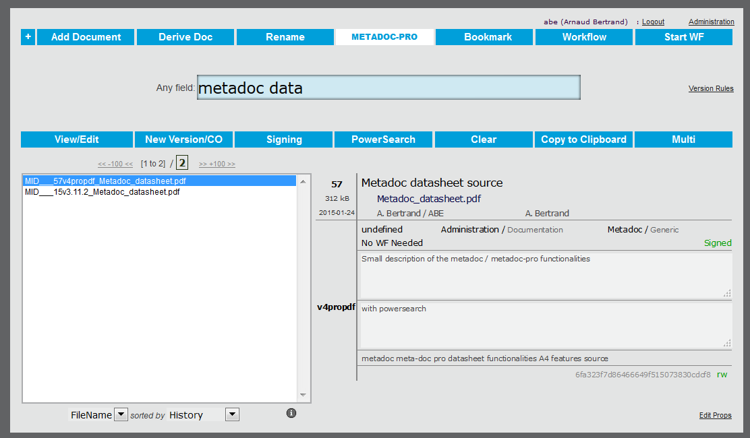The height and width of the screenshot is (438, 750).
Task: Click the Derive Doc button
Action: pos(185,37)
